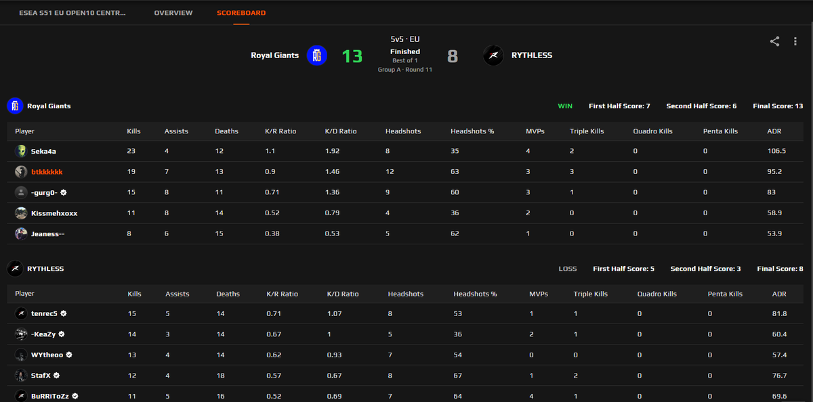Click verified badge next to -gurg0-
This screenshot has height=402, width=813.
click(x=63, y=192)
